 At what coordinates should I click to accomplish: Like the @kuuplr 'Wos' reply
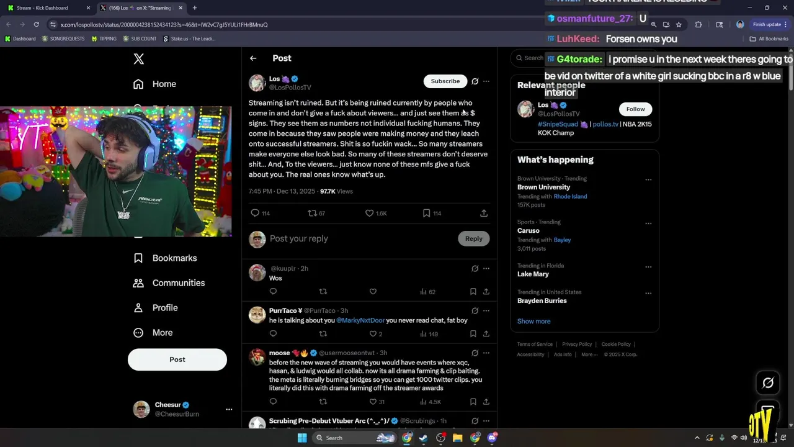373,291
